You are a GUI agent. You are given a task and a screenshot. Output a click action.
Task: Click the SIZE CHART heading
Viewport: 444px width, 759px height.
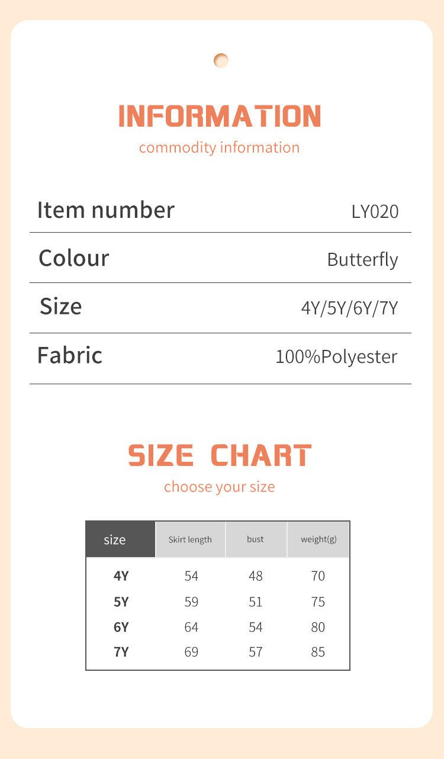220,456
